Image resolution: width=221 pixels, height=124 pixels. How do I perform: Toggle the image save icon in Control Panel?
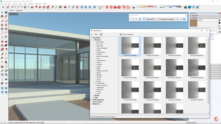[x=184, y=19]
